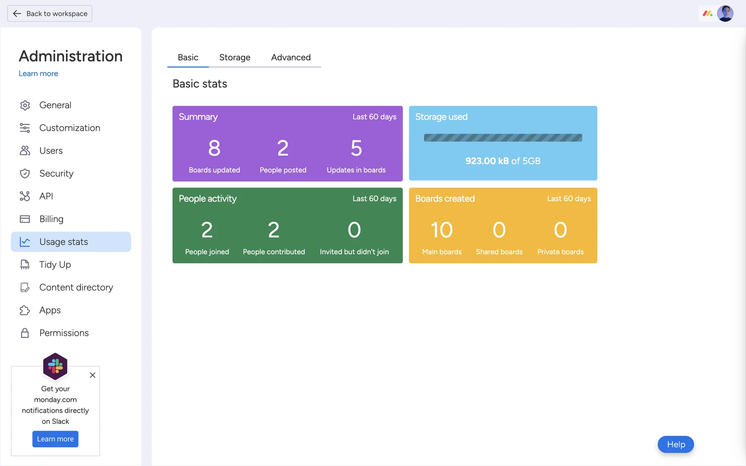Screen dimensions: 746x466
Task: Click the General gear icon
Action: pyautogui.click(x=25, y=105)
